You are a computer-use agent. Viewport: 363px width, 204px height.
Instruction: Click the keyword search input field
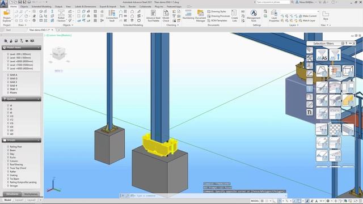(273, 2)
